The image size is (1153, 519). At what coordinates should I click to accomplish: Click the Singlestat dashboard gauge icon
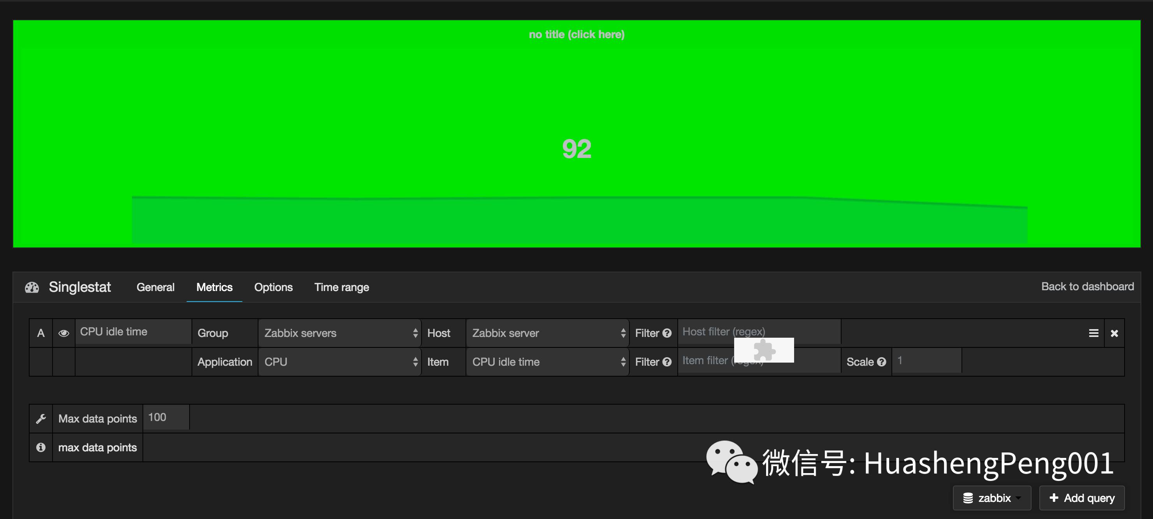coord(32,287)
